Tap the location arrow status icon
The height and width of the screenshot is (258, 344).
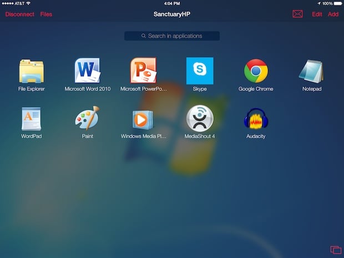pos(319,3)
